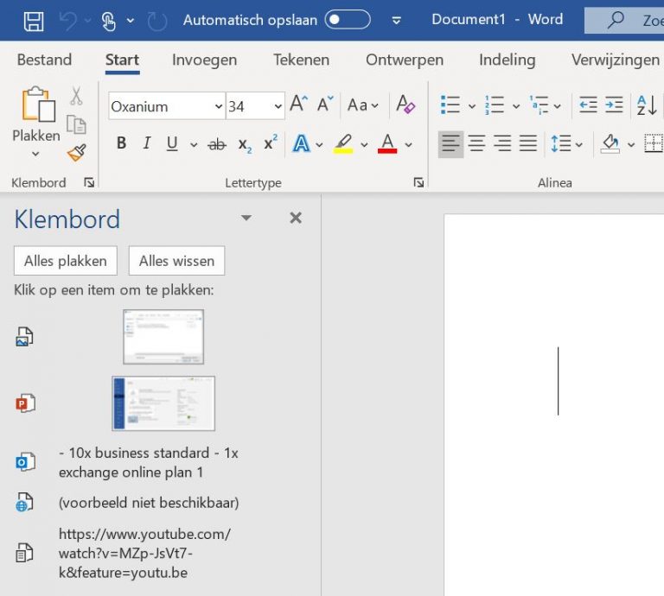
Task: Toggle Italic formatting
Action: (146, 143)
